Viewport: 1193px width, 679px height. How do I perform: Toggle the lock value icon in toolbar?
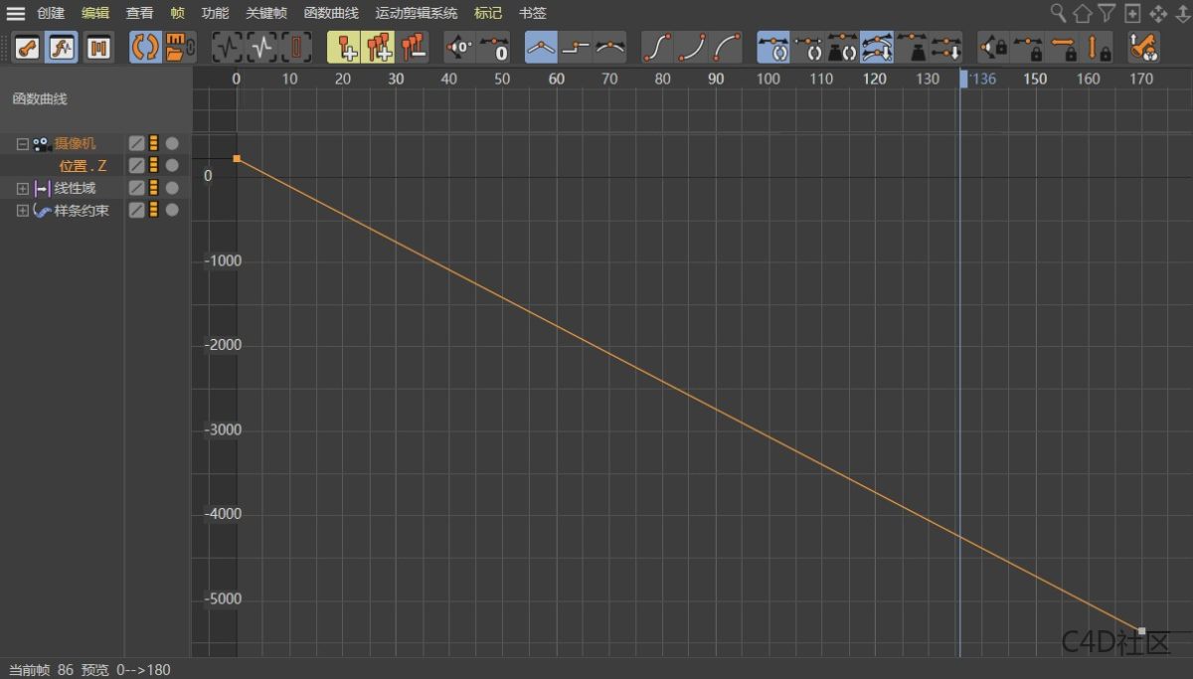tap(1097, 47)
